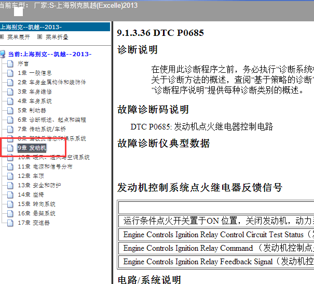314x284 pixels.
Task: Click the line DTC P0685: 发动机点火继电器控制电路
Action: pos(202,126)
